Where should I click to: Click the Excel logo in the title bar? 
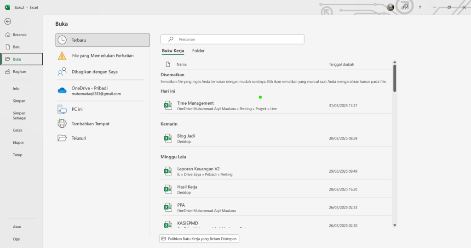tap(7, 7)
